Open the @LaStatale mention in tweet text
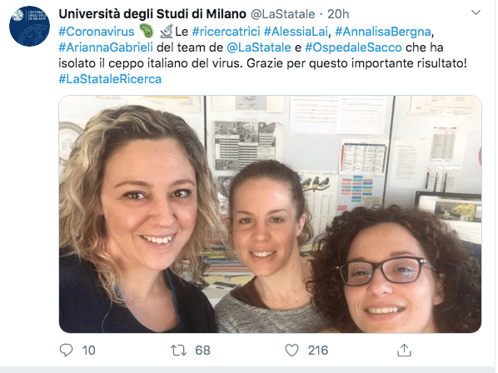 coord(259,47)
